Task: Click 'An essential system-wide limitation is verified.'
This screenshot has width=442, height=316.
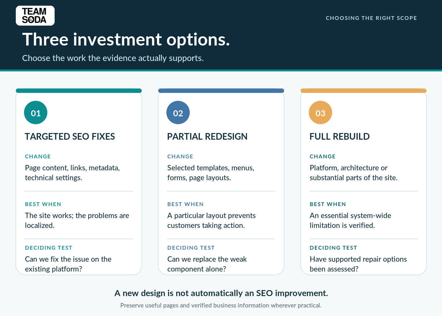Action: coord(350,220)
